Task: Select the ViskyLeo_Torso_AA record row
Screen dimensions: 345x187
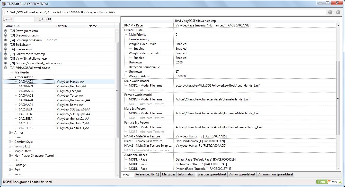Action: tap(59, 96)
